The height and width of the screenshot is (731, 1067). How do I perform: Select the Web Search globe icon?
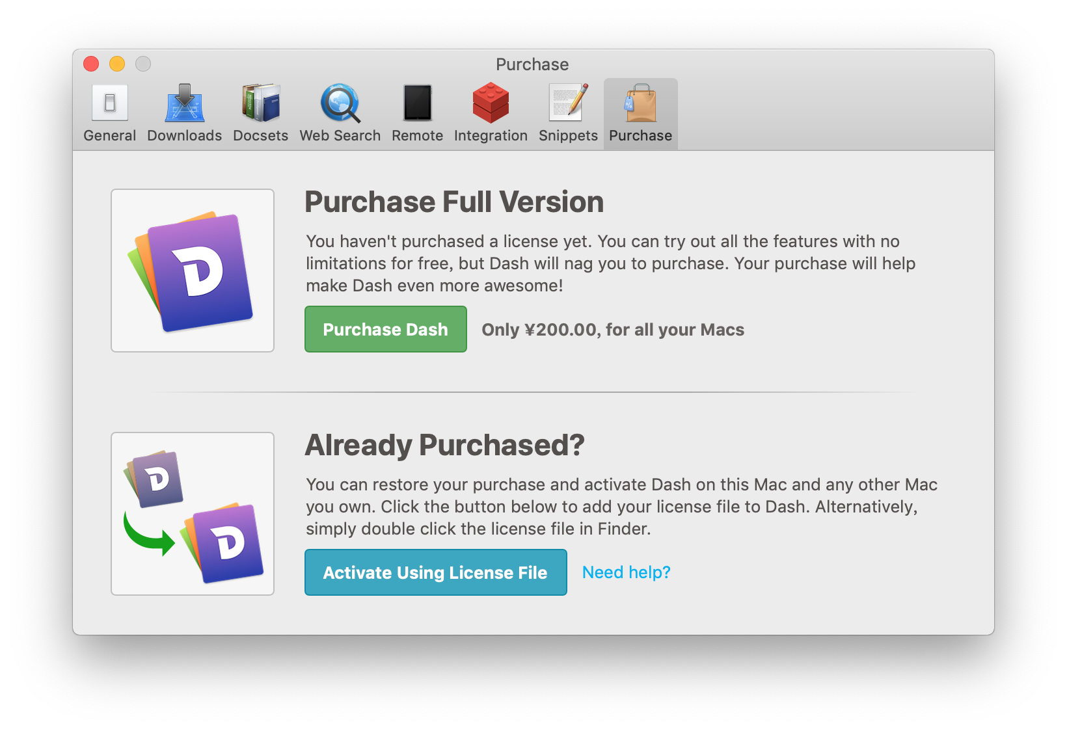click(x=340, y=103)
